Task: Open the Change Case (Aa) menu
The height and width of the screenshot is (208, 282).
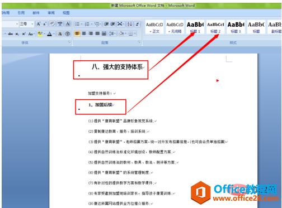Action: [31, 34]
